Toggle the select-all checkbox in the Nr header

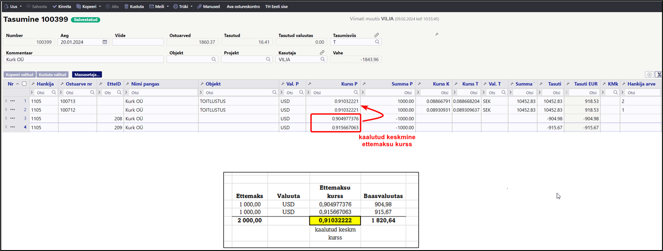pyautogui.click(x=24, y=84)
